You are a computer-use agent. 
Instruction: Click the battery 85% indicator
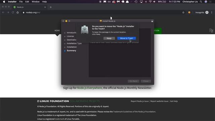pyautogui.click(x=162, y=2)
